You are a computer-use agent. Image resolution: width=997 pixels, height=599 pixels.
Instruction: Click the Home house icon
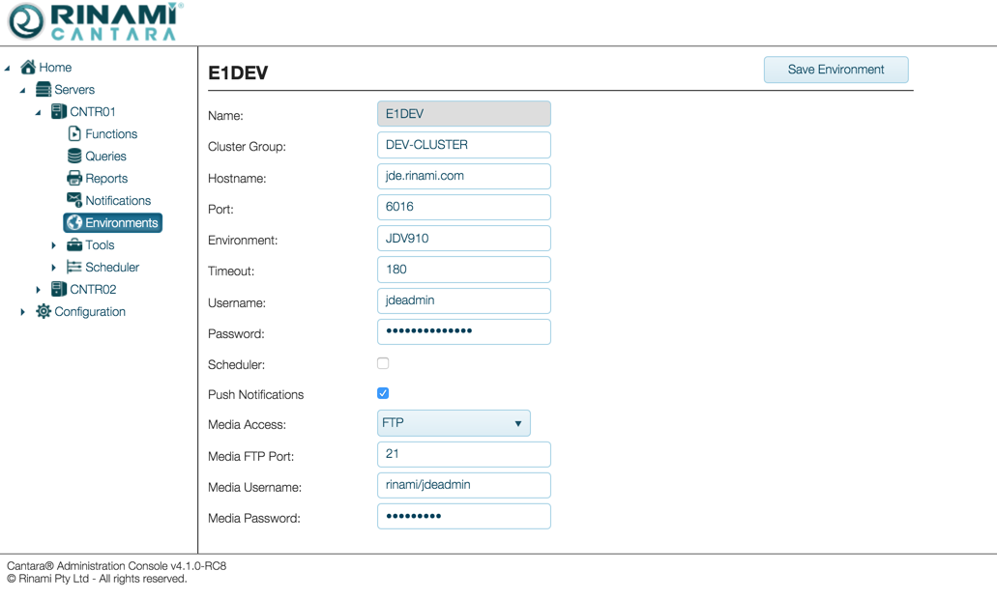point(28,68)
